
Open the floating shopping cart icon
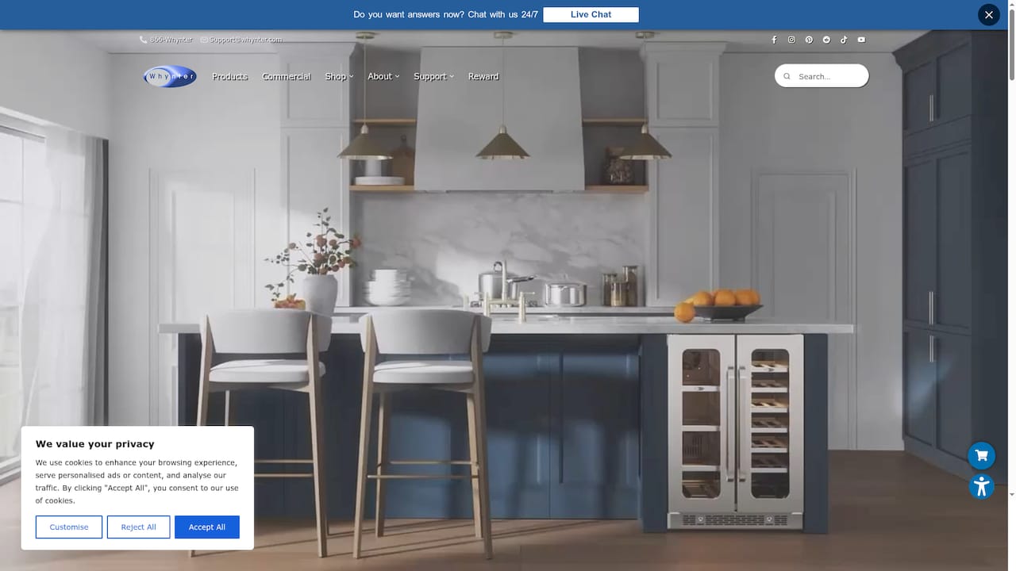click(981, 455)
